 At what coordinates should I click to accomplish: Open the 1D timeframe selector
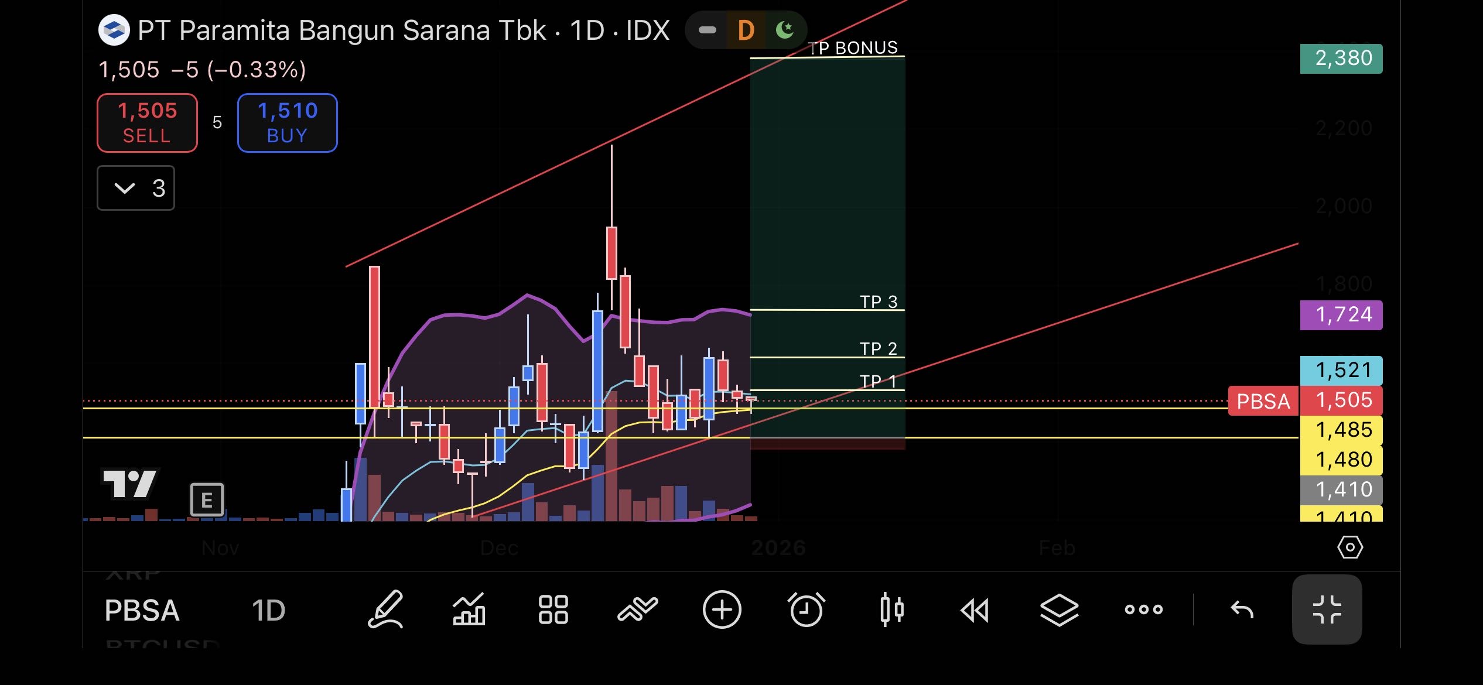click(x=268, y=611)
